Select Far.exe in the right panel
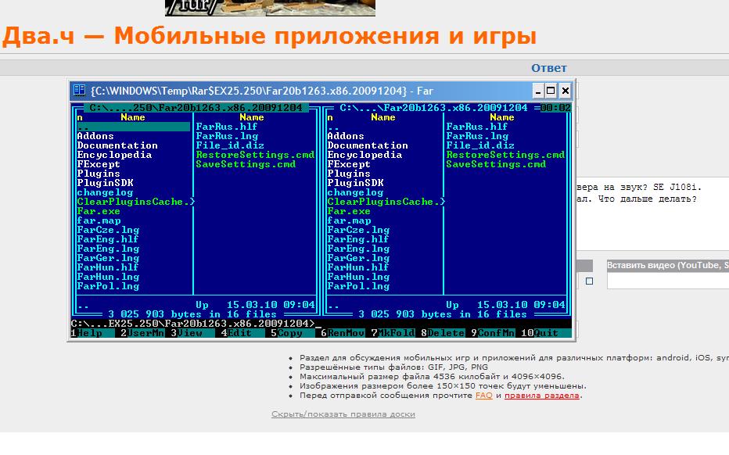The height and width of the screenshot is (455, 729). coord(349,211)
